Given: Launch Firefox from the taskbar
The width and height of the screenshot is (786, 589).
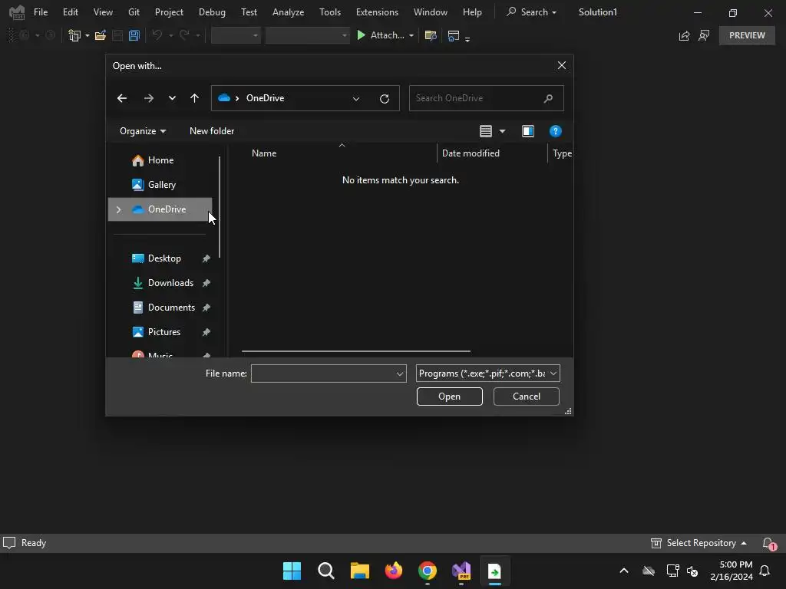Looking at the screenshot, I should pyautogui.click(x=394, y=571).
